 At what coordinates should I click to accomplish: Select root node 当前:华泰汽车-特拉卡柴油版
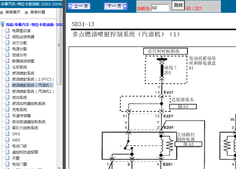click(x=34, y=25)
